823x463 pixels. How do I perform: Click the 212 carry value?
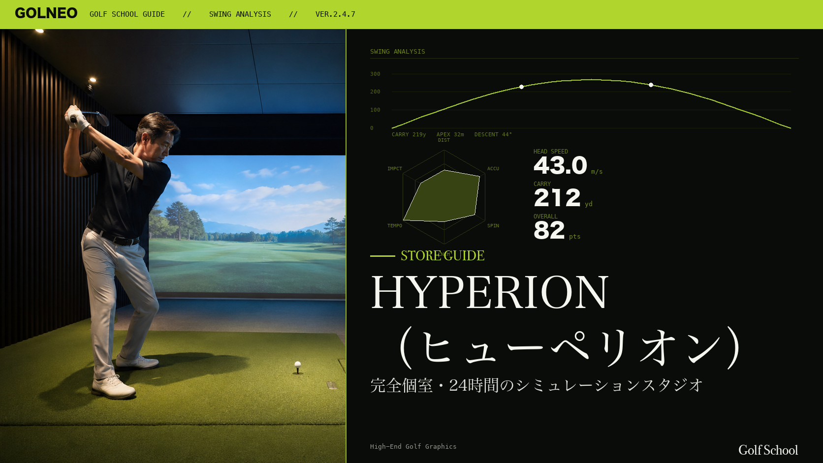tap(557, 198)
